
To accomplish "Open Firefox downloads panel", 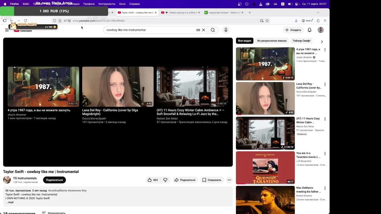I will pos(296,21).
